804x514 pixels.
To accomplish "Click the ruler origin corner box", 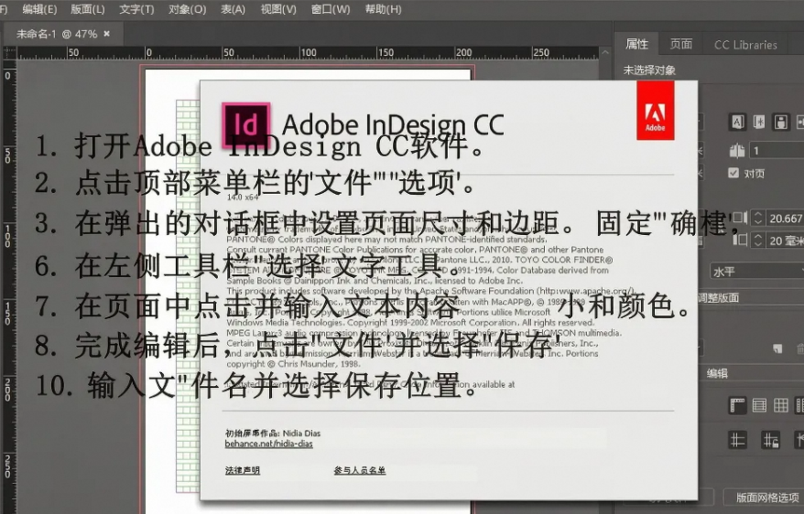I will pos(9,53).
